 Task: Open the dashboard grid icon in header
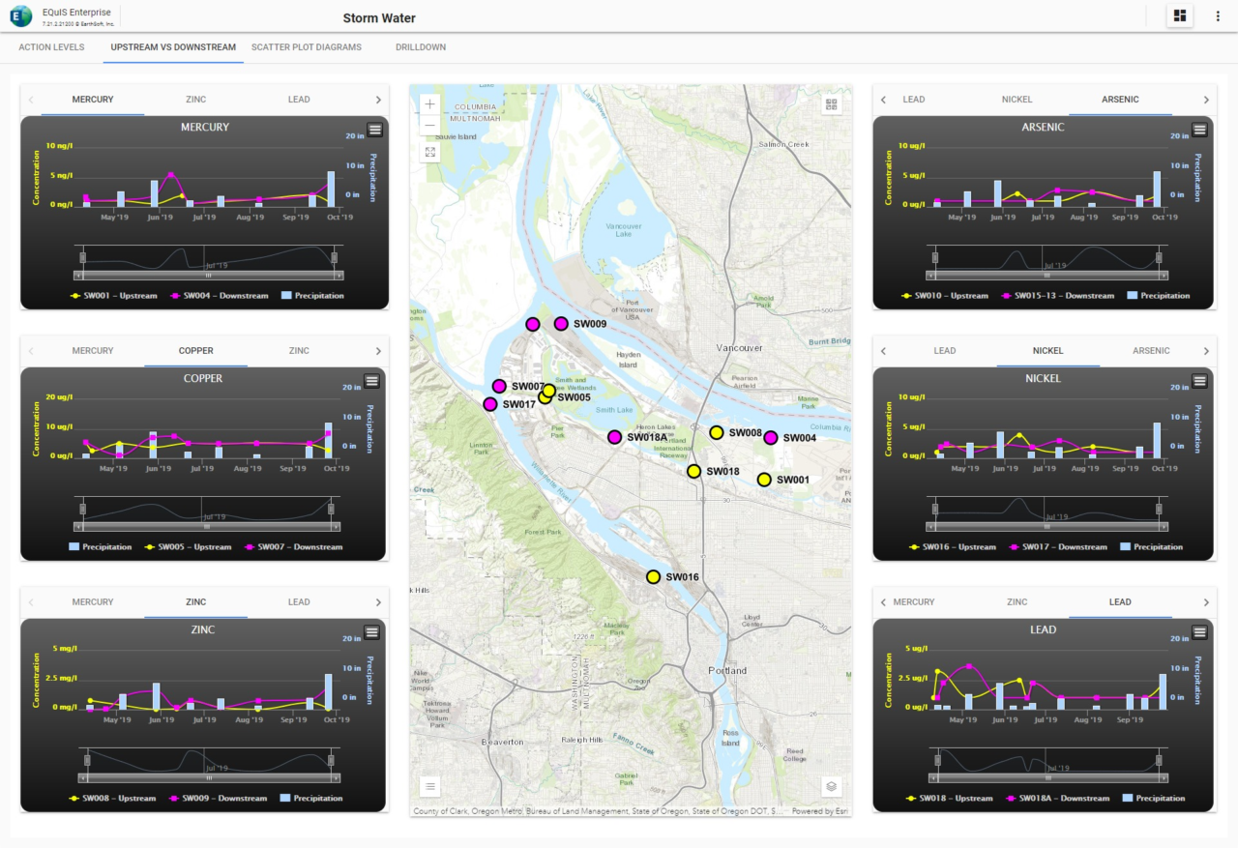1179,15
